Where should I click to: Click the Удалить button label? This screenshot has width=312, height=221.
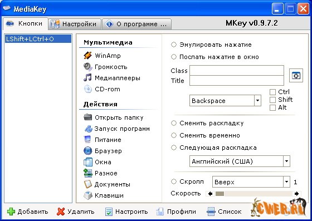[81, 212]
